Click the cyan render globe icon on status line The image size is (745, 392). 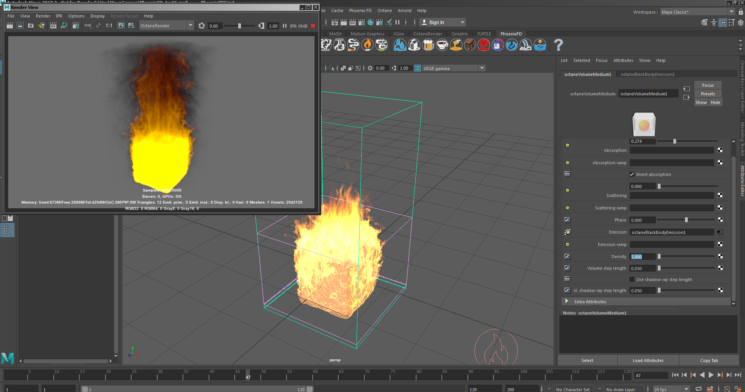[x=371, y=22]
